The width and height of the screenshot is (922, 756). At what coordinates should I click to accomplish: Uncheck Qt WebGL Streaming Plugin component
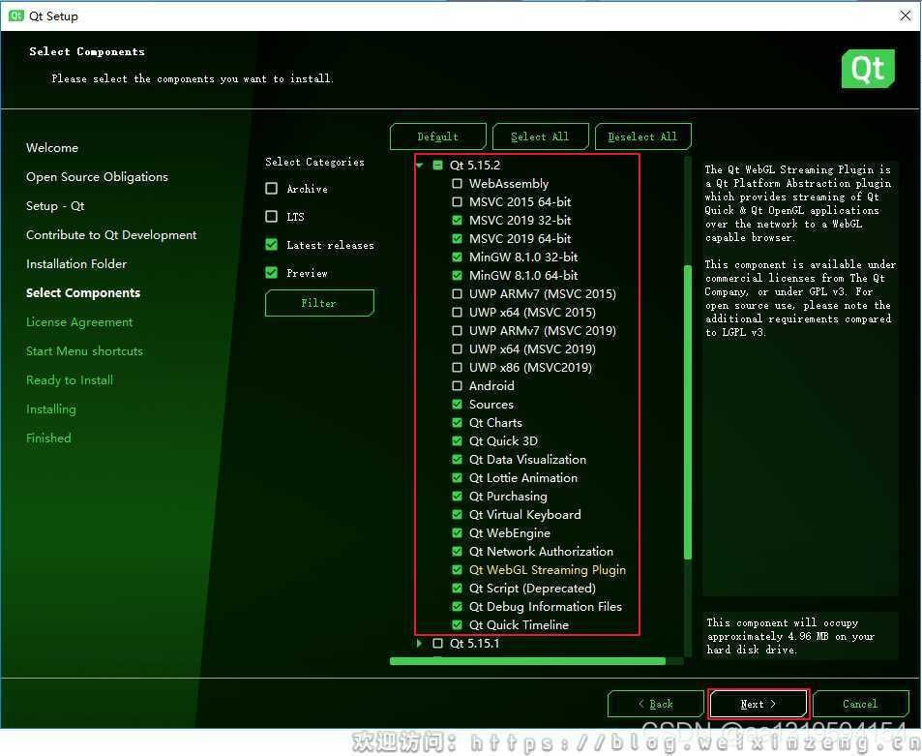tap(457, 569)
